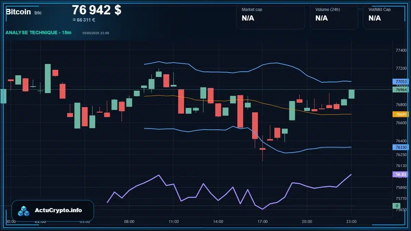Click the 20:00 time axis label

pyautogui.click(x=307, y=222)
